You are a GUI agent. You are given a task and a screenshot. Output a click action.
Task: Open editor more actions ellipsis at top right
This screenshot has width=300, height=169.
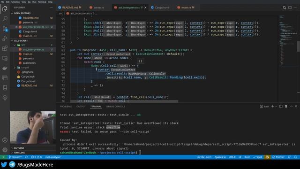click(x=295, y=8)
